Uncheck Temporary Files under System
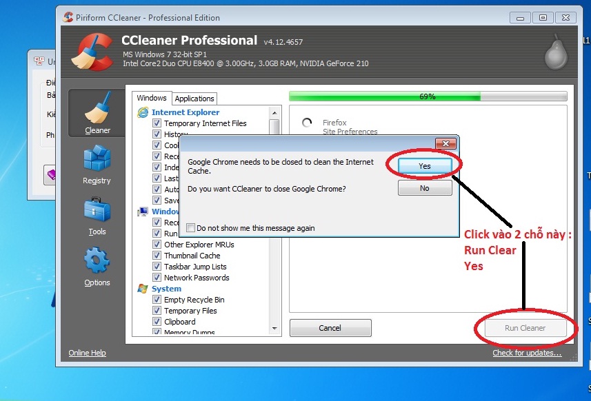Image resolution: width=591 pixels, height=401 pixels. 157,311
